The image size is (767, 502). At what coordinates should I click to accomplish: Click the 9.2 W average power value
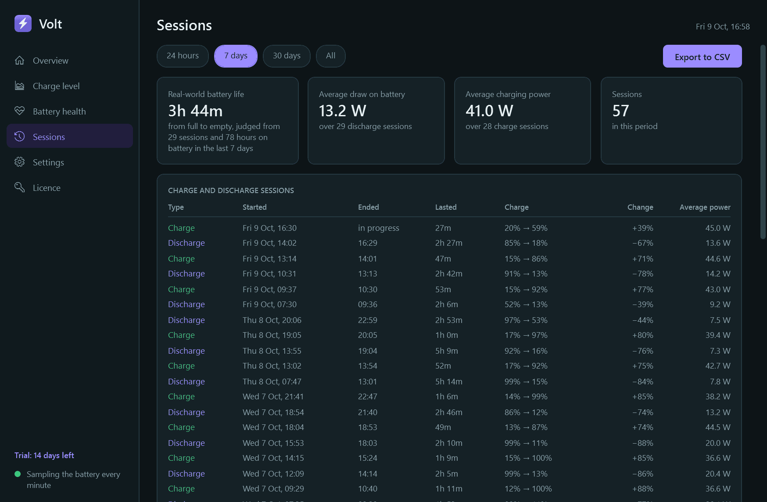point(720,305)
